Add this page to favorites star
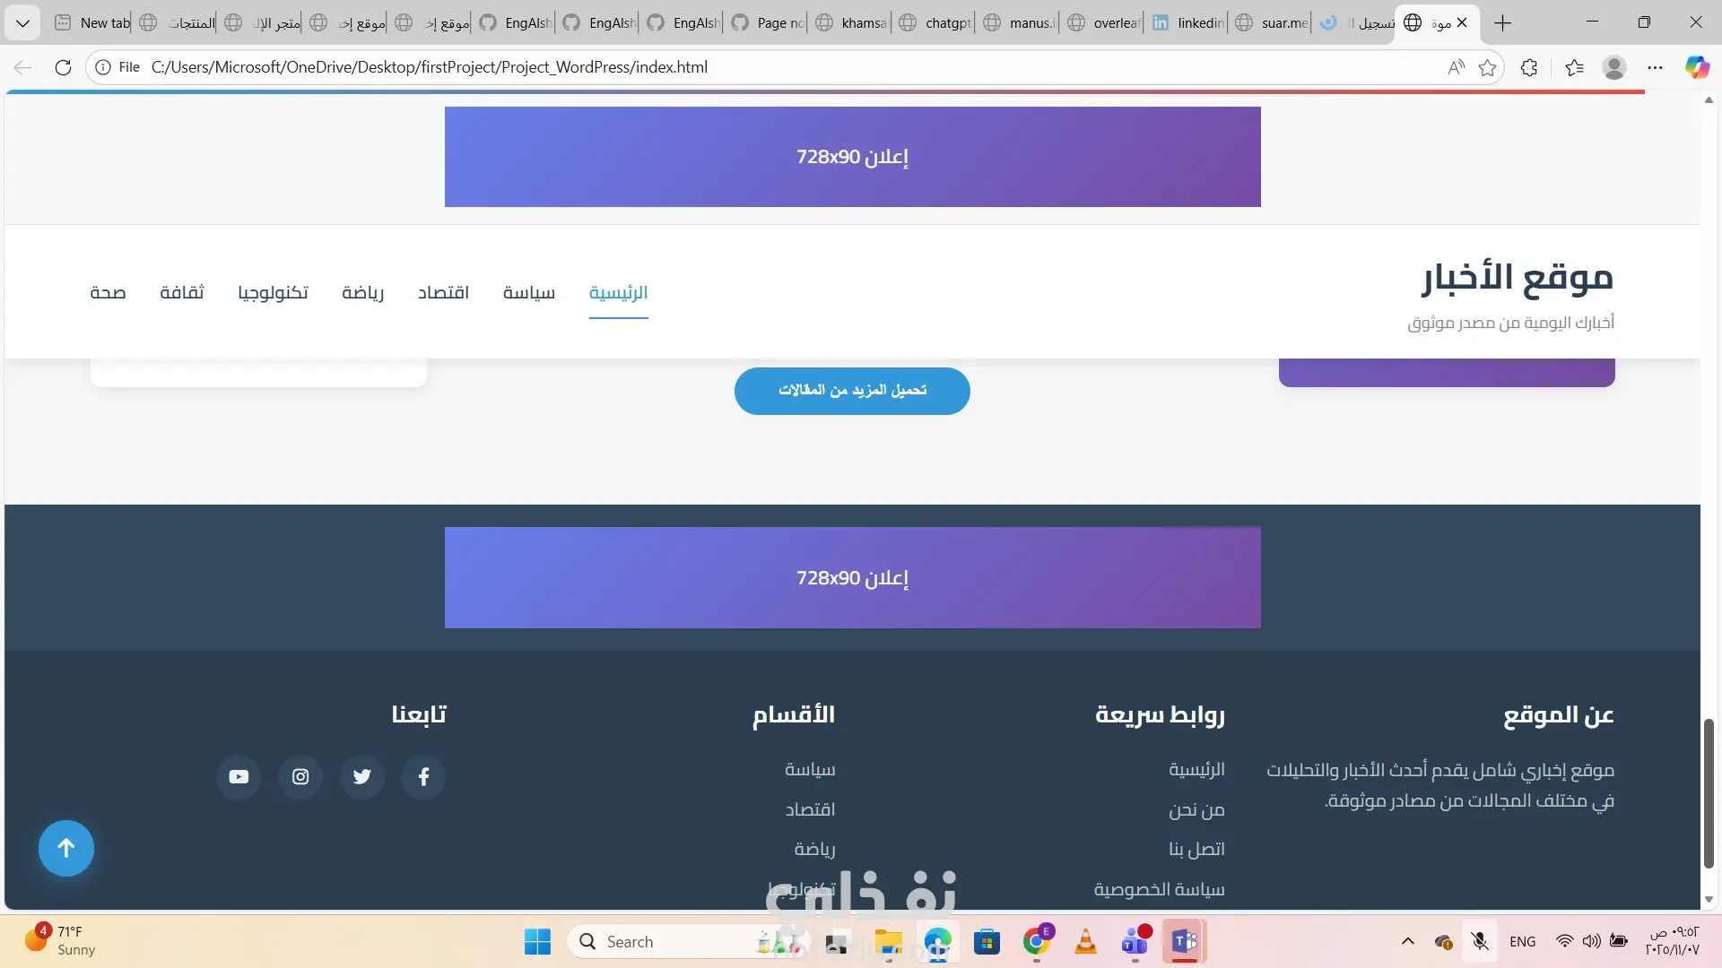 click(x=1488, y=67)
